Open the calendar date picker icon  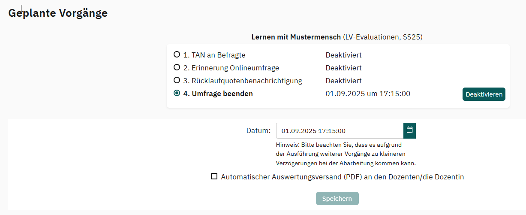(x=409, y=130)
